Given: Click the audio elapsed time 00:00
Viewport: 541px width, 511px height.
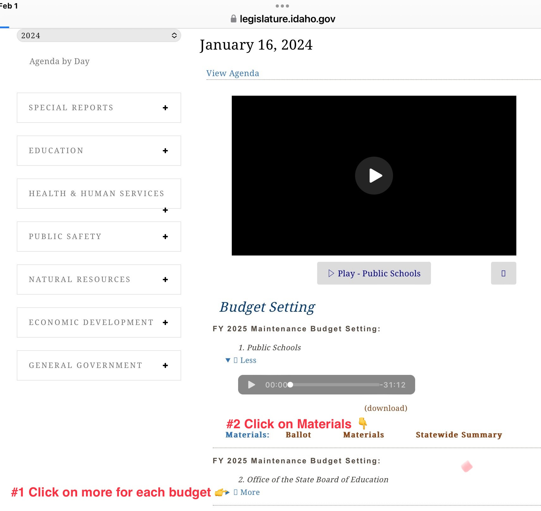Looking at the screenshot, I should [276, 385].
